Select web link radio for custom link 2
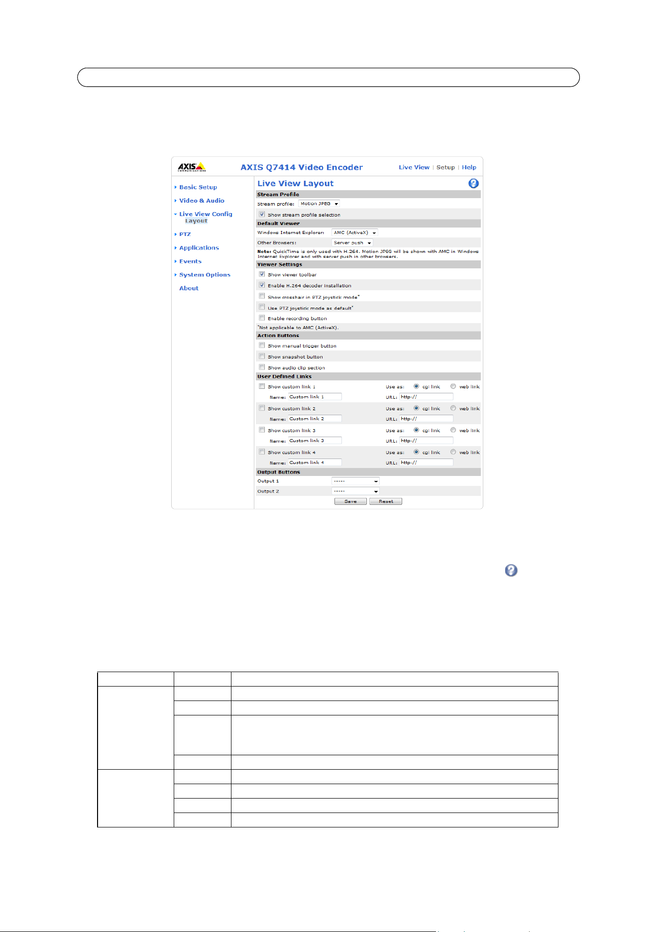The image size is (659, 932). click(x=453, y=408)
